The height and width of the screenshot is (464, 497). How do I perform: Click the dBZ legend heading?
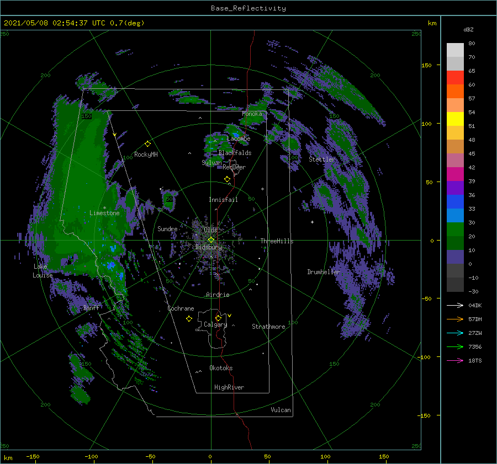click(468, 29)
